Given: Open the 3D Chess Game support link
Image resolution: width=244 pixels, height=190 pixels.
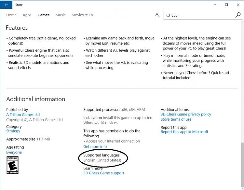Looking at the screenshot, I should click(x=104, y=173).
